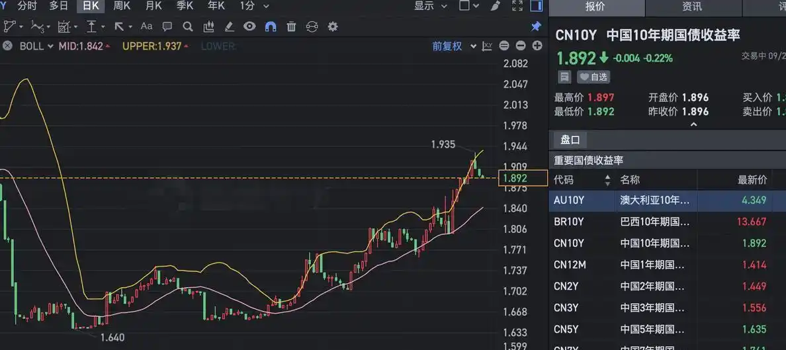This screenshot has width=786, height=350.
Task: Open the 资讯 news tab
Action: point(692,7)
